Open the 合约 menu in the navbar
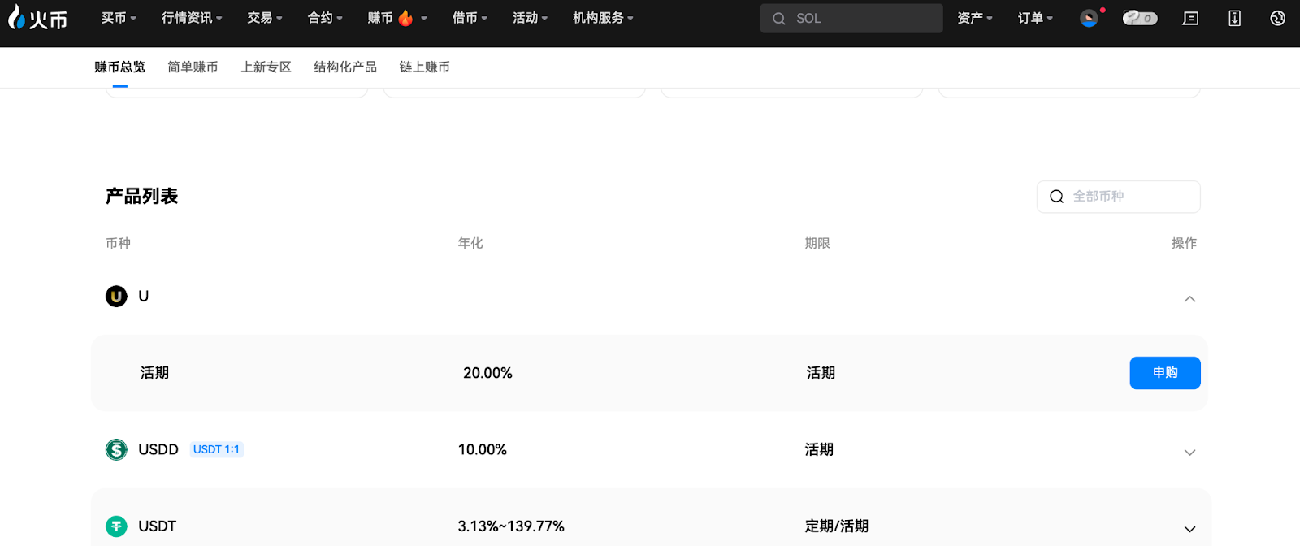 [325, 18]
